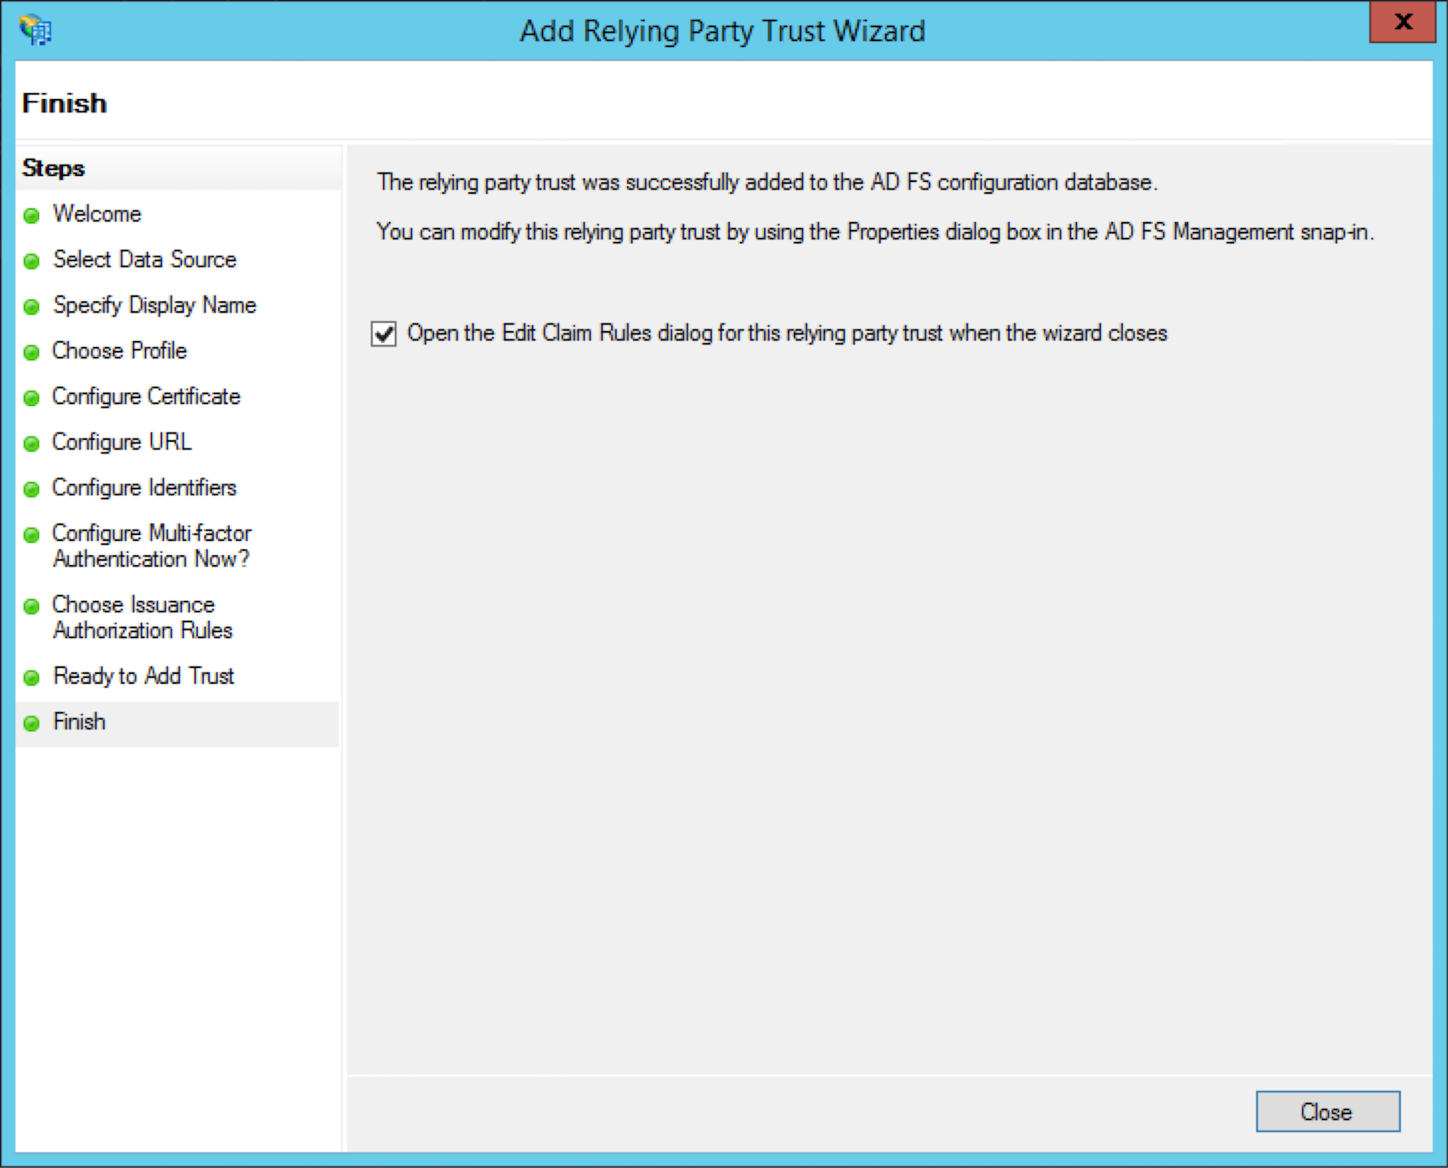The image size is (1448, 1168).
Task: Click green bullet beside Configure Certificate
Action: point(31,398)
